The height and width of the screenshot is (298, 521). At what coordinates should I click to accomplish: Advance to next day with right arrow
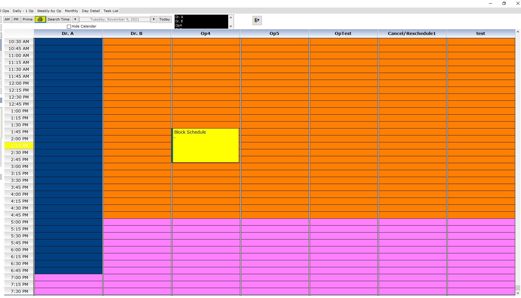tap(154, 19)
